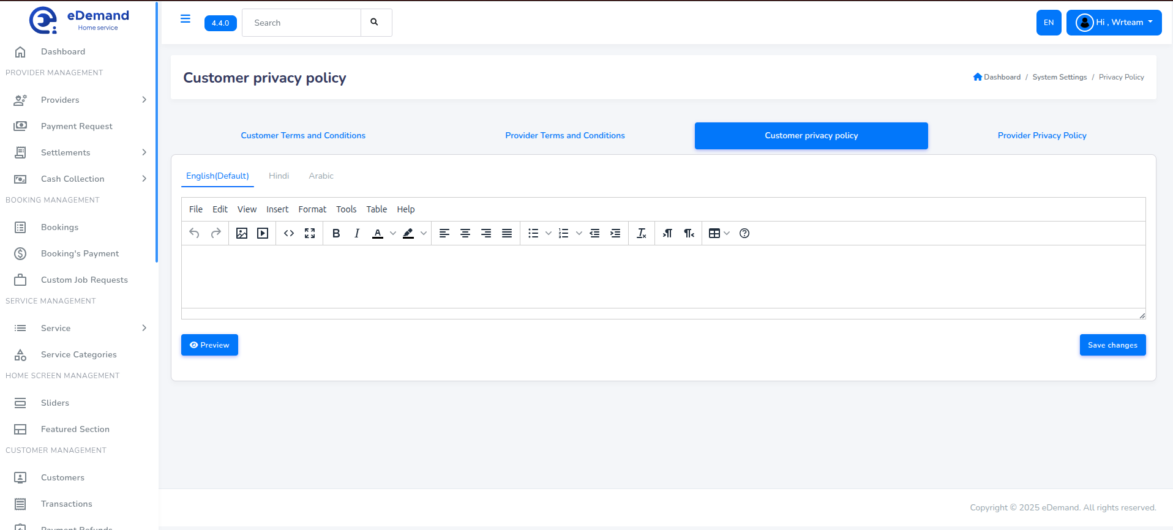Viewport: 1173px width, 530px height.
Task: Open bullet list style dropdown arrow
Action: coord(549,233)
